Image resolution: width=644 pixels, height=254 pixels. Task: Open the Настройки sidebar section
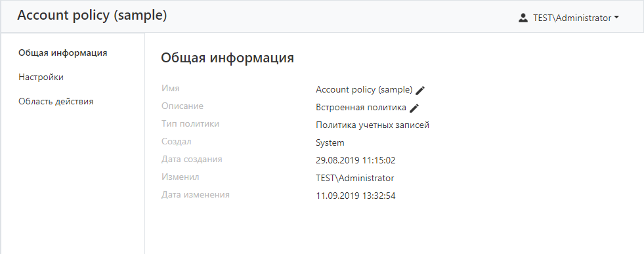click(x=41, y=77)
